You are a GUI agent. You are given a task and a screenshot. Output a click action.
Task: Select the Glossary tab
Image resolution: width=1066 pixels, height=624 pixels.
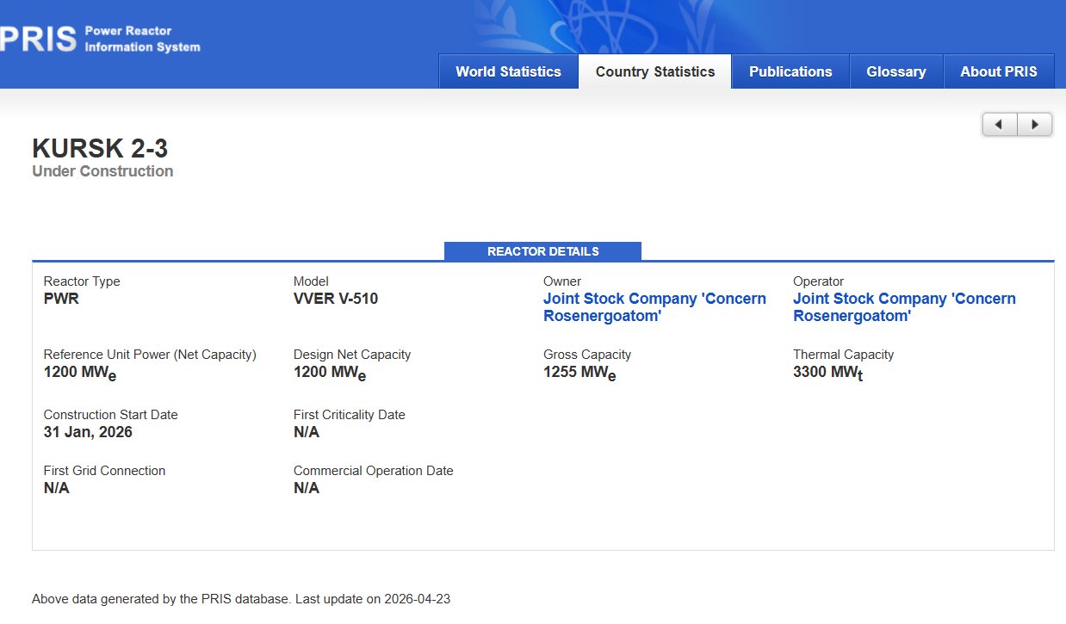896,71
